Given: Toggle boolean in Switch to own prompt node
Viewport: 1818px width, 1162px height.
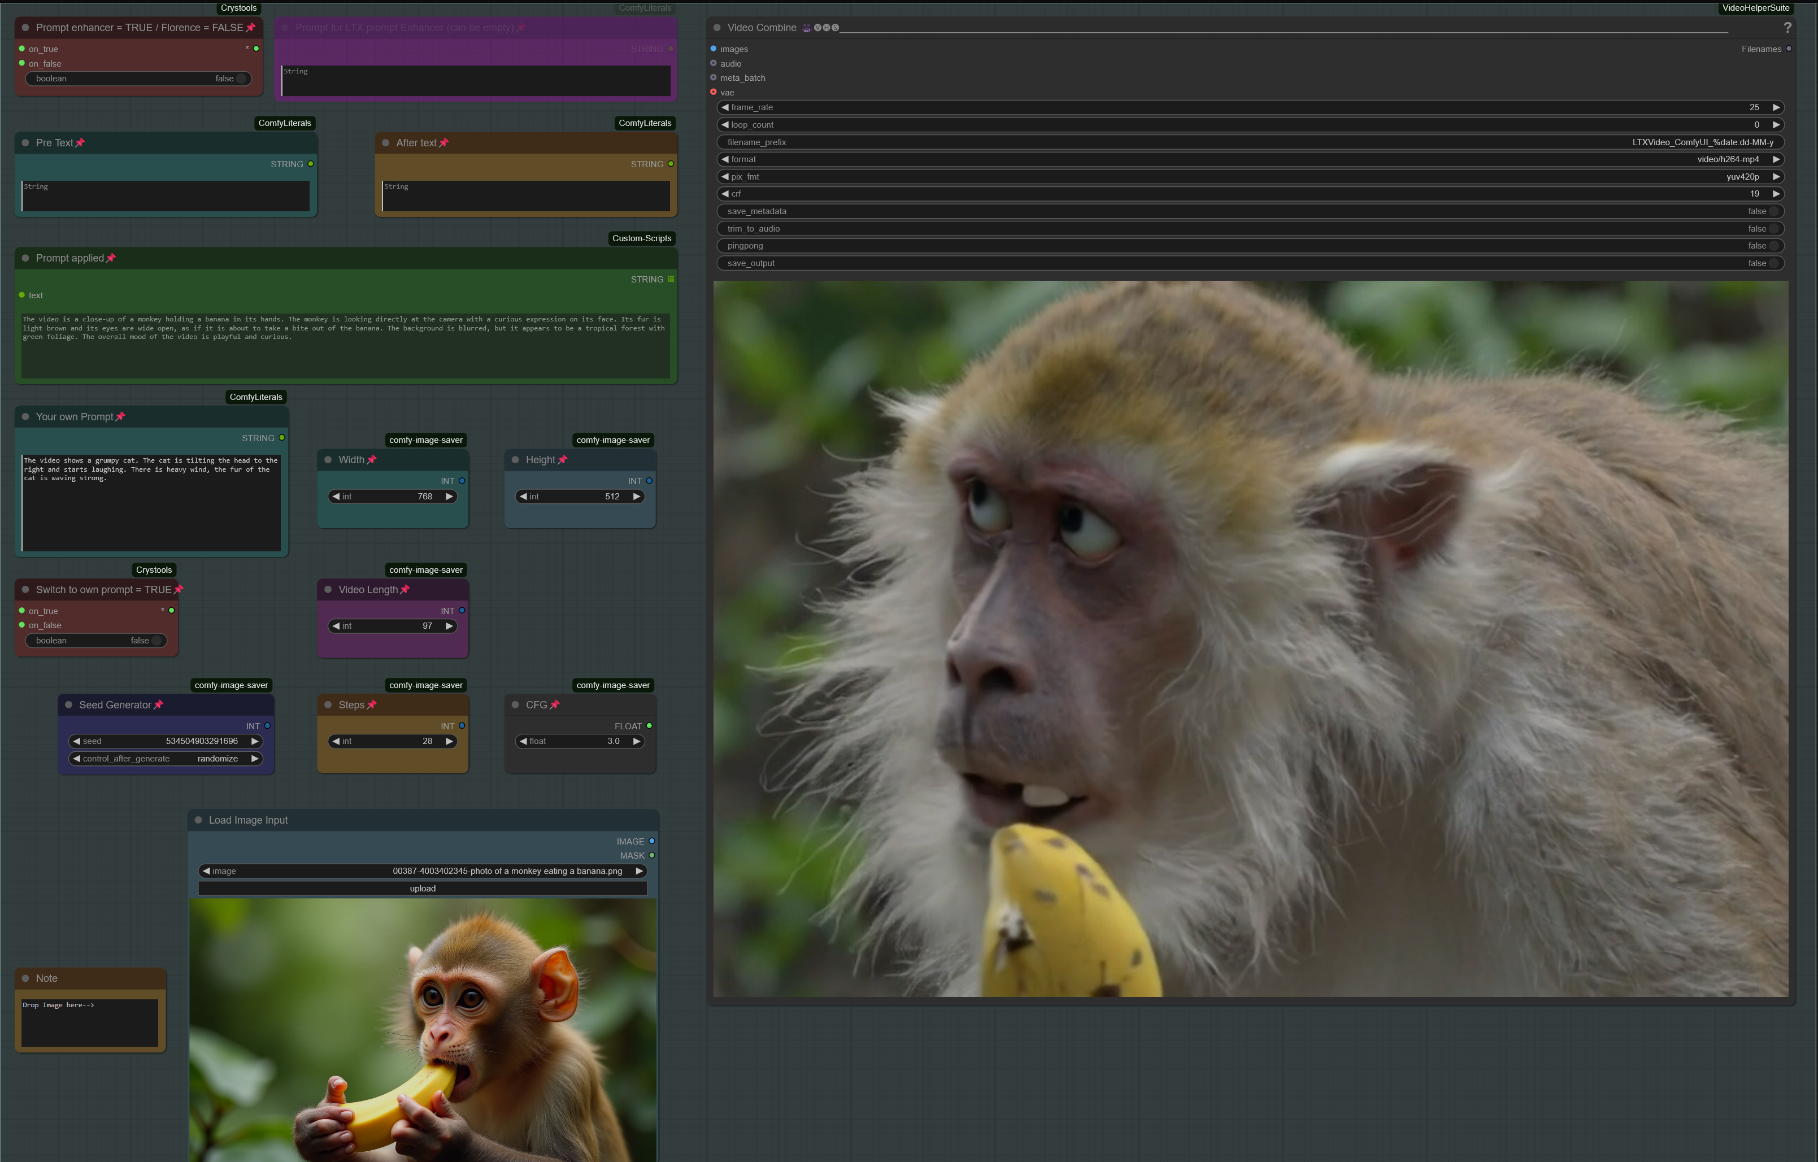Looking at the screenshot, I should point(155,640).
